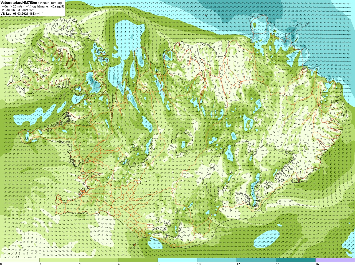Choose the 14–16 m/s dark teal legend swatch
Screen dimensions: 355x266
(x=296, y=260)
